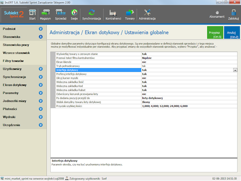Click the Abonament hand icon

pyautogui.click(x=217, y=14)
